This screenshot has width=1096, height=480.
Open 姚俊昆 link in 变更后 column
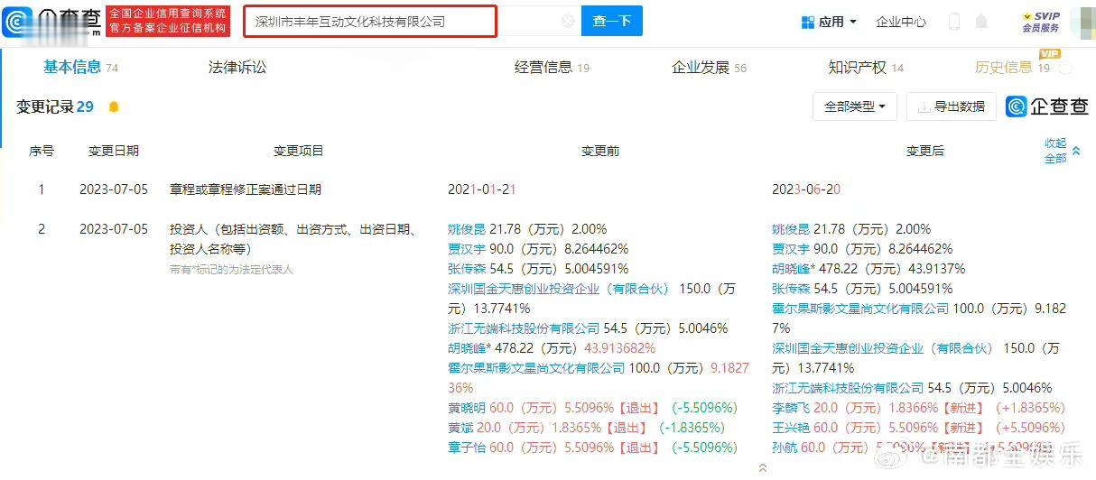click(x=789, y=229)
